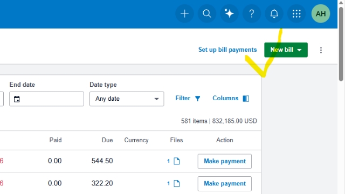Click Make payment for 544.50 bill
Screen dimensions: 345x194
coord(225,161)
